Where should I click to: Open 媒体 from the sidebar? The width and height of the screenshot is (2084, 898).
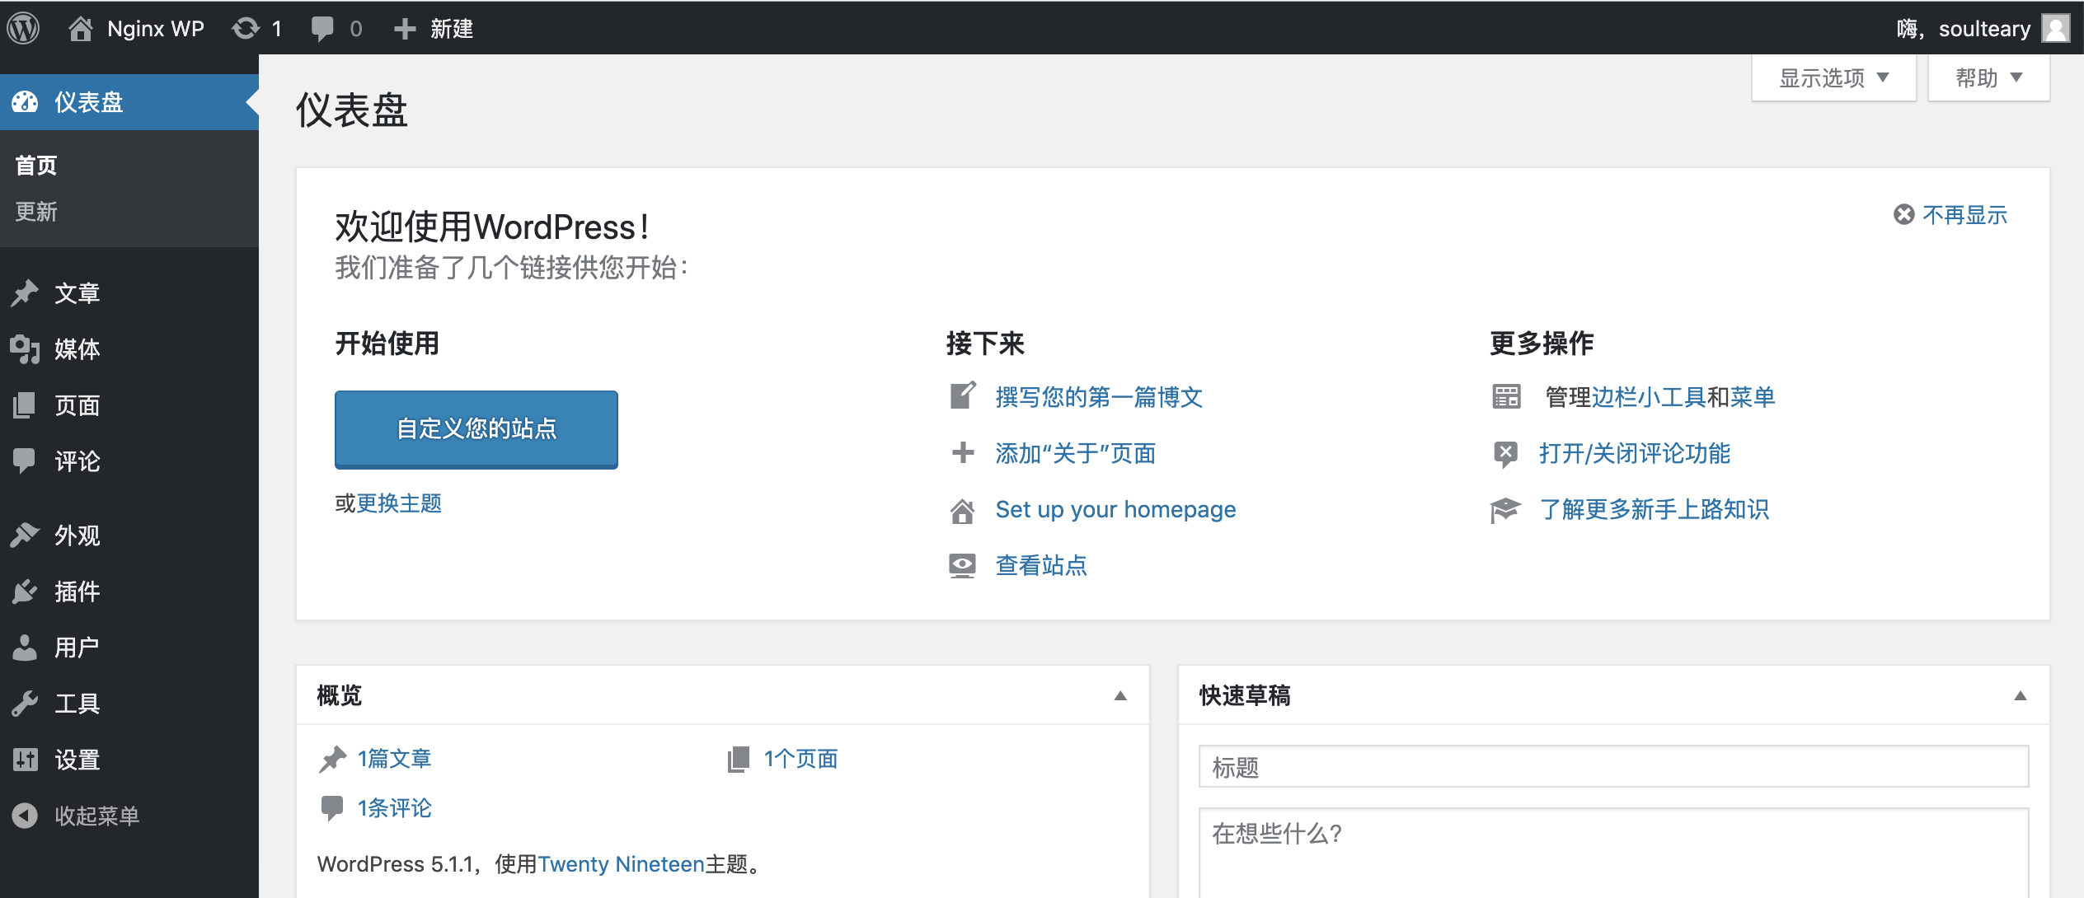pyautogui.click(x=78, y=348)
